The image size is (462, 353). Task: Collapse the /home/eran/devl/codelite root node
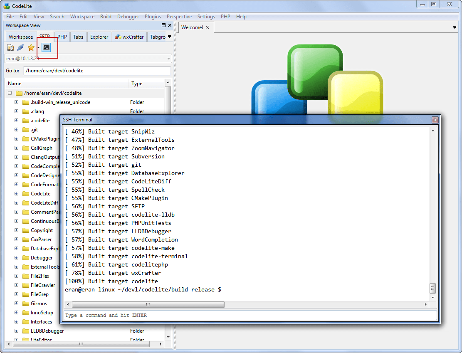coord(9,93)
